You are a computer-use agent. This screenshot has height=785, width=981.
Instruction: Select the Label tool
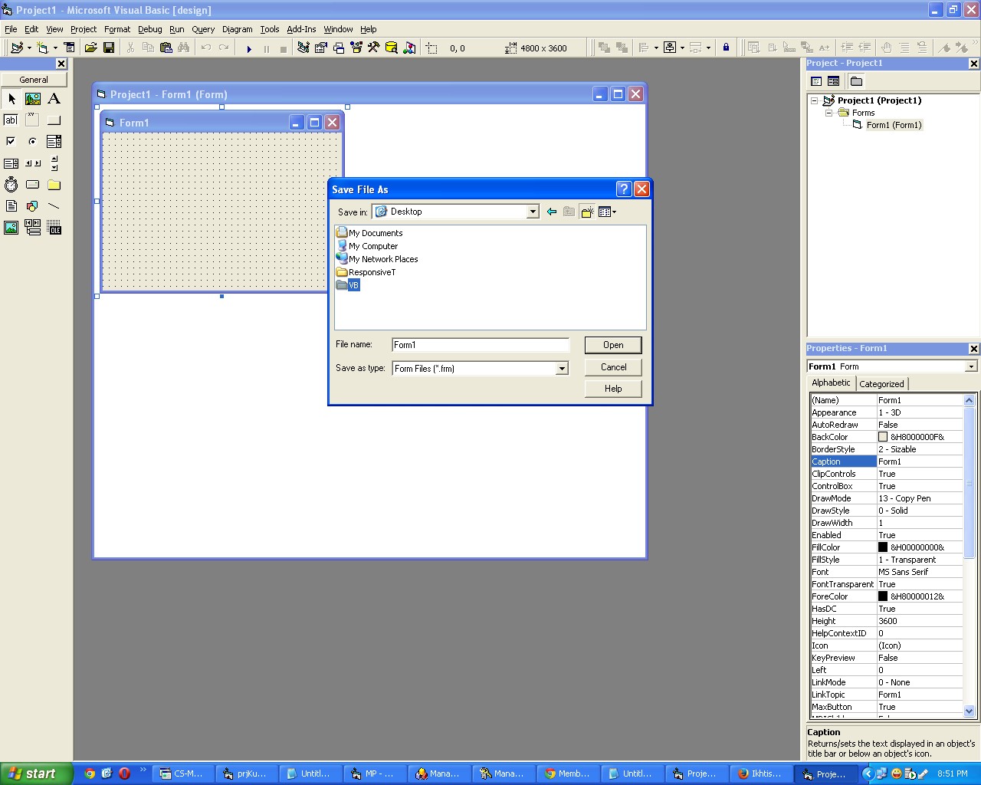[54, 98]
